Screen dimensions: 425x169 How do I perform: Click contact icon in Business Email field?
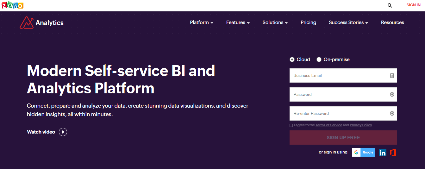[x=392, y=76]
